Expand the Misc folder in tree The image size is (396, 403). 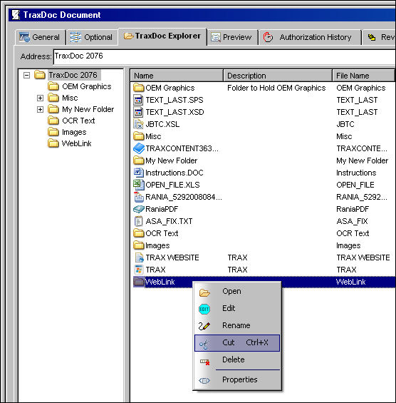pos(40,98)
